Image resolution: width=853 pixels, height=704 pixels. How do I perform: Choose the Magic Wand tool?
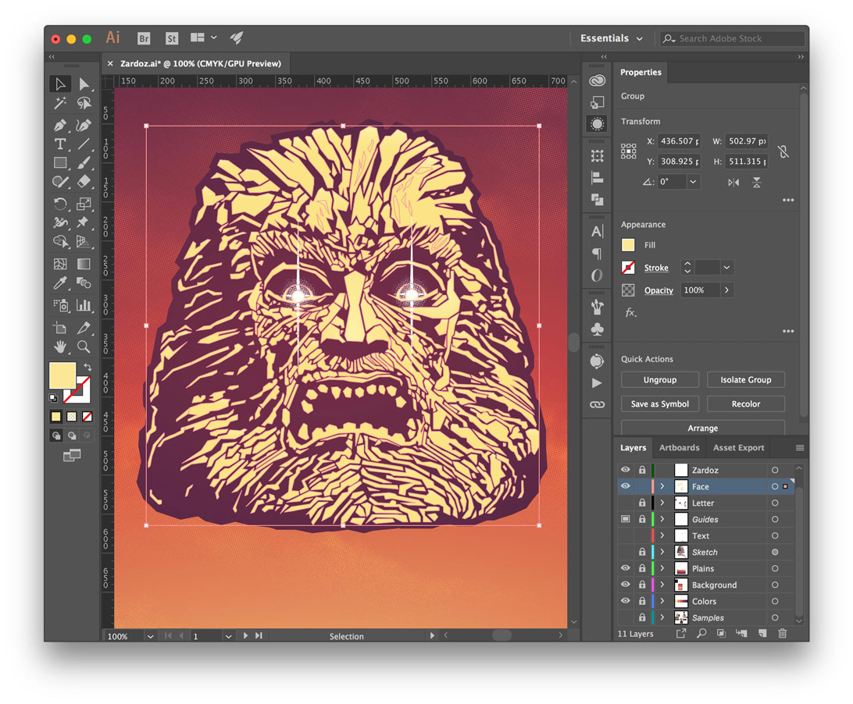[x=60, y=103]
